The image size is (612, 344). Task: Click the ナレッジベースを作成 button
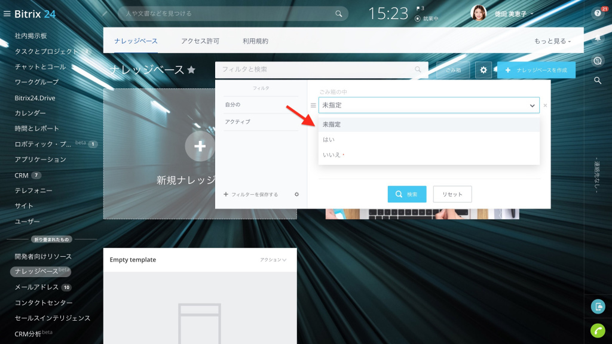click(536, 70)
